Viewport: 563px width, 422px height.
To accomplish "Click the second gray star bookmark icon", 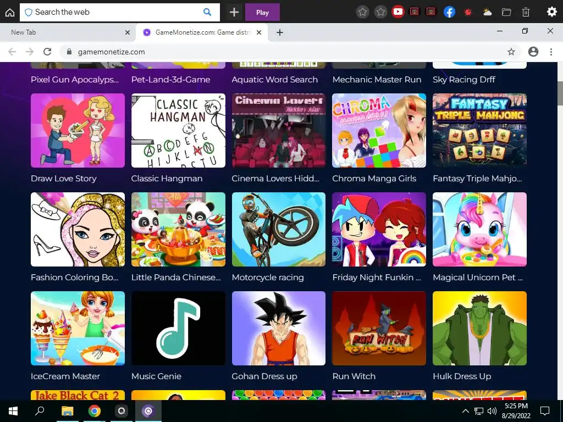I will point(380,12).
